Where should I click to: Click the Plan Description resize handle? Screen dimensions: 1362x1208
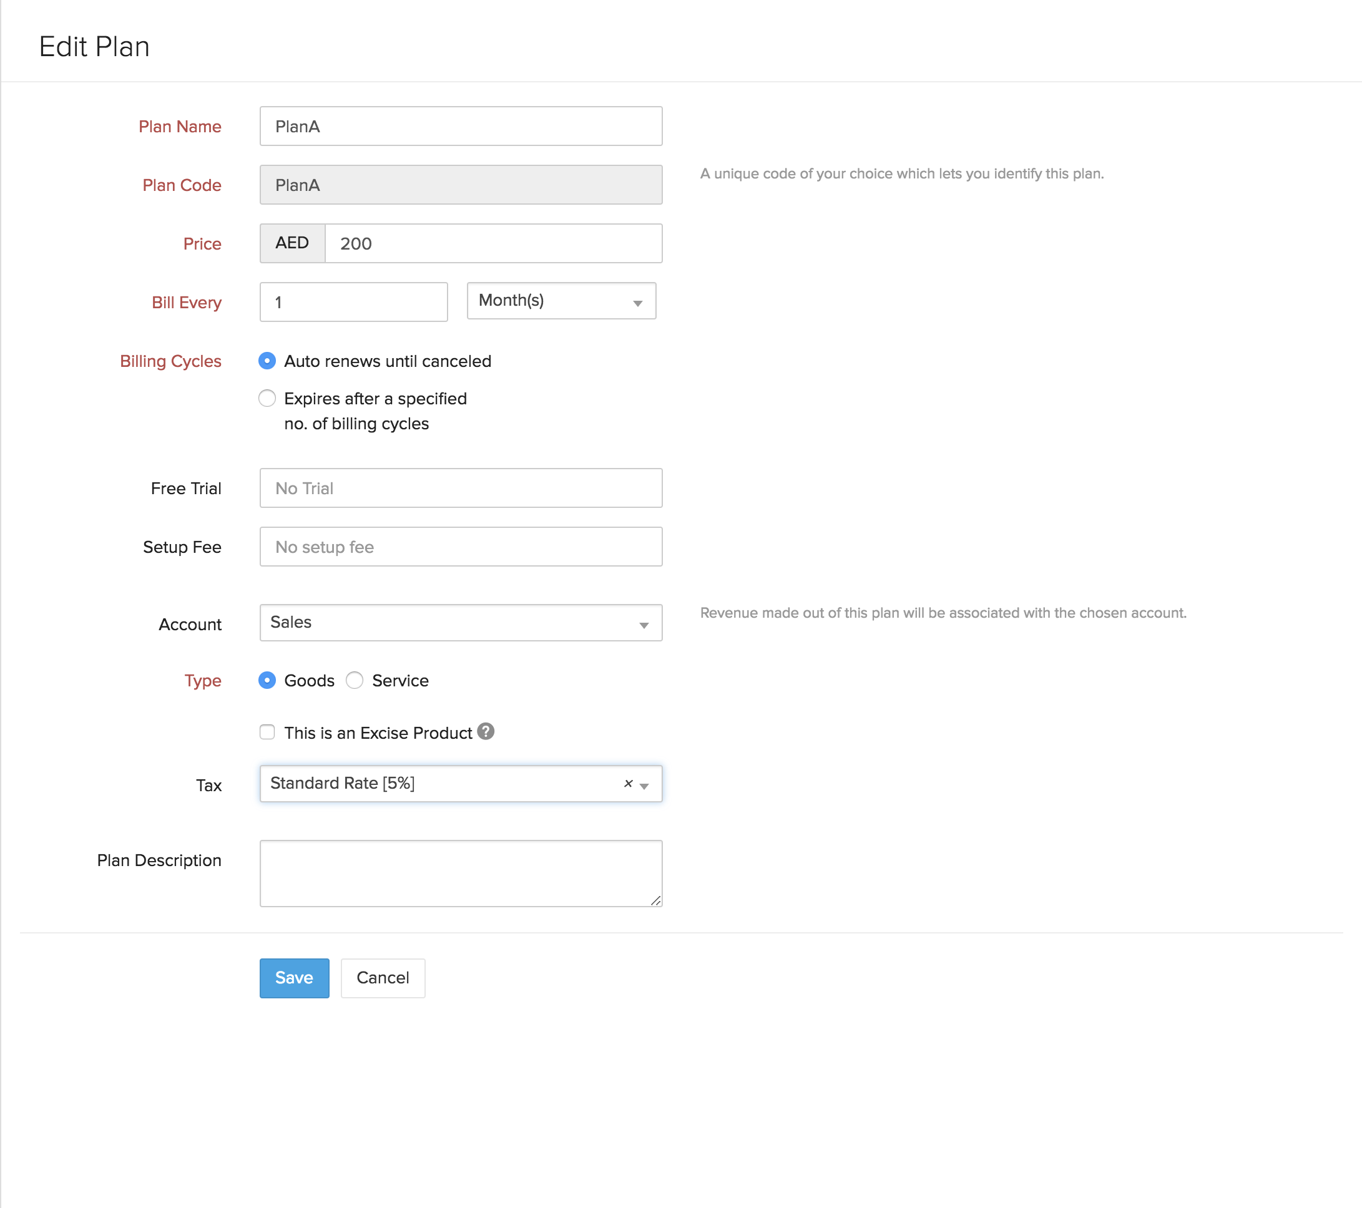point(655,900)
